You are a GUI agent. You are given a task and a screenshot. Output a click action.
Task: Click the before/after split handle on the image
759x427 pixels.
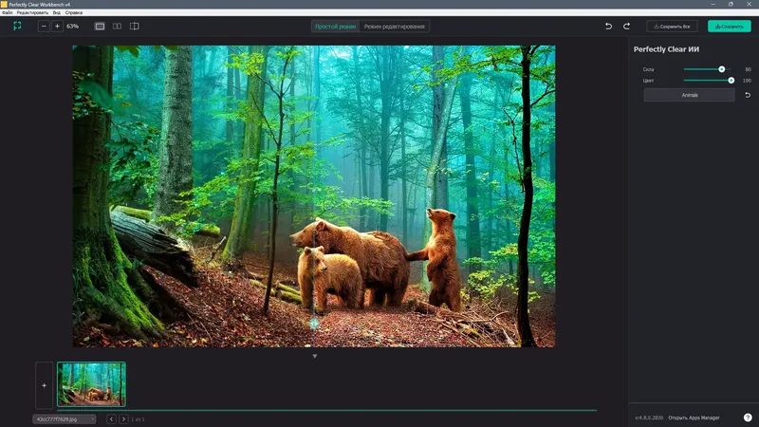click(314, 324)
